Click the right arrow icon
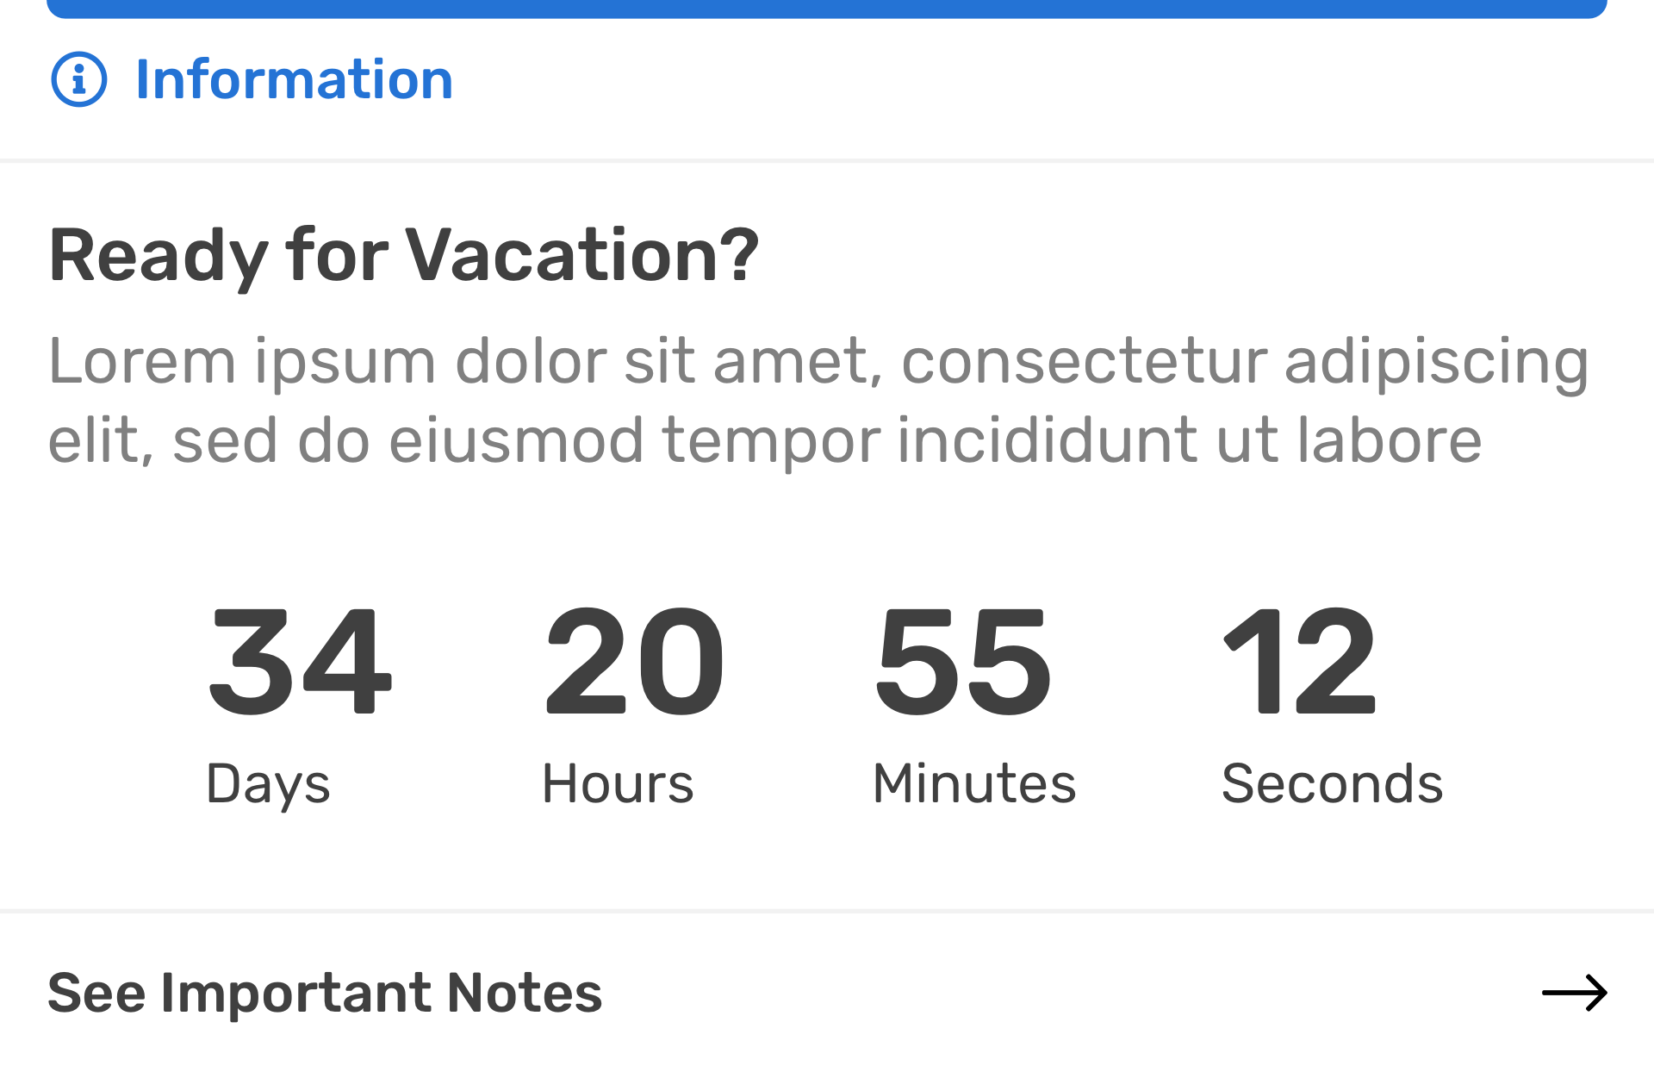This screenshot has width=1654, height=1072. 1574,993
